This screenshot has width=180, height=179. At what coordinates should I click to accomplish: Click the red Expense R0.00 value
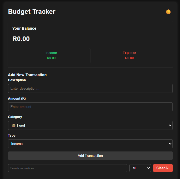129,58
